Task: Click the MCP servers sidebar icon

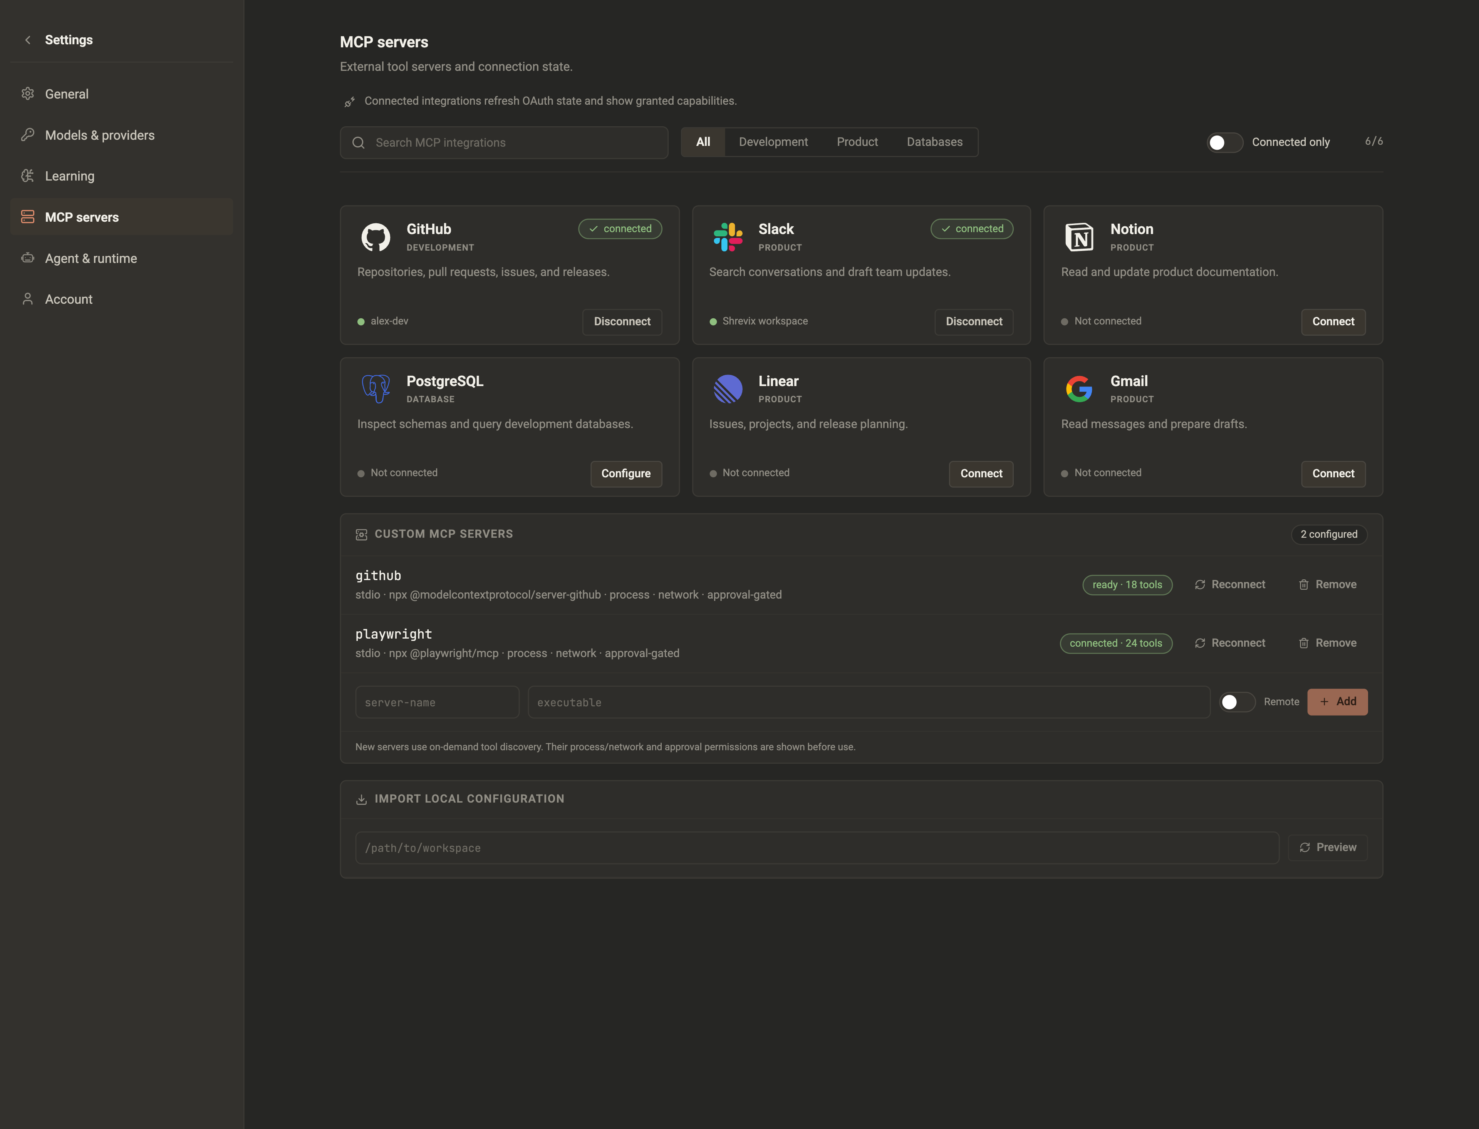Action: click(28, 217)
